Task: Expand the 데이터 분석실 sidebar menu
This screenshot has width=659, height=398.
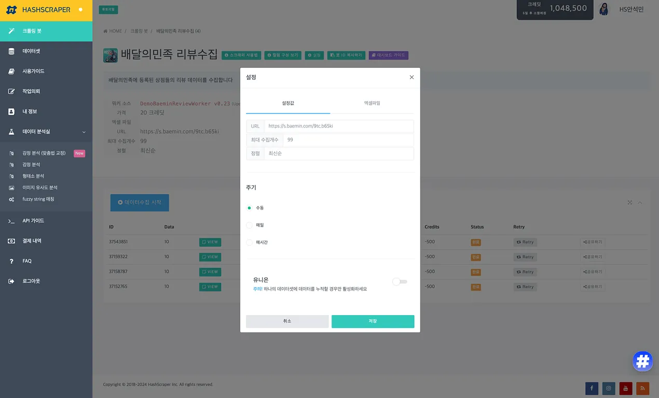Action: (46, 132)
